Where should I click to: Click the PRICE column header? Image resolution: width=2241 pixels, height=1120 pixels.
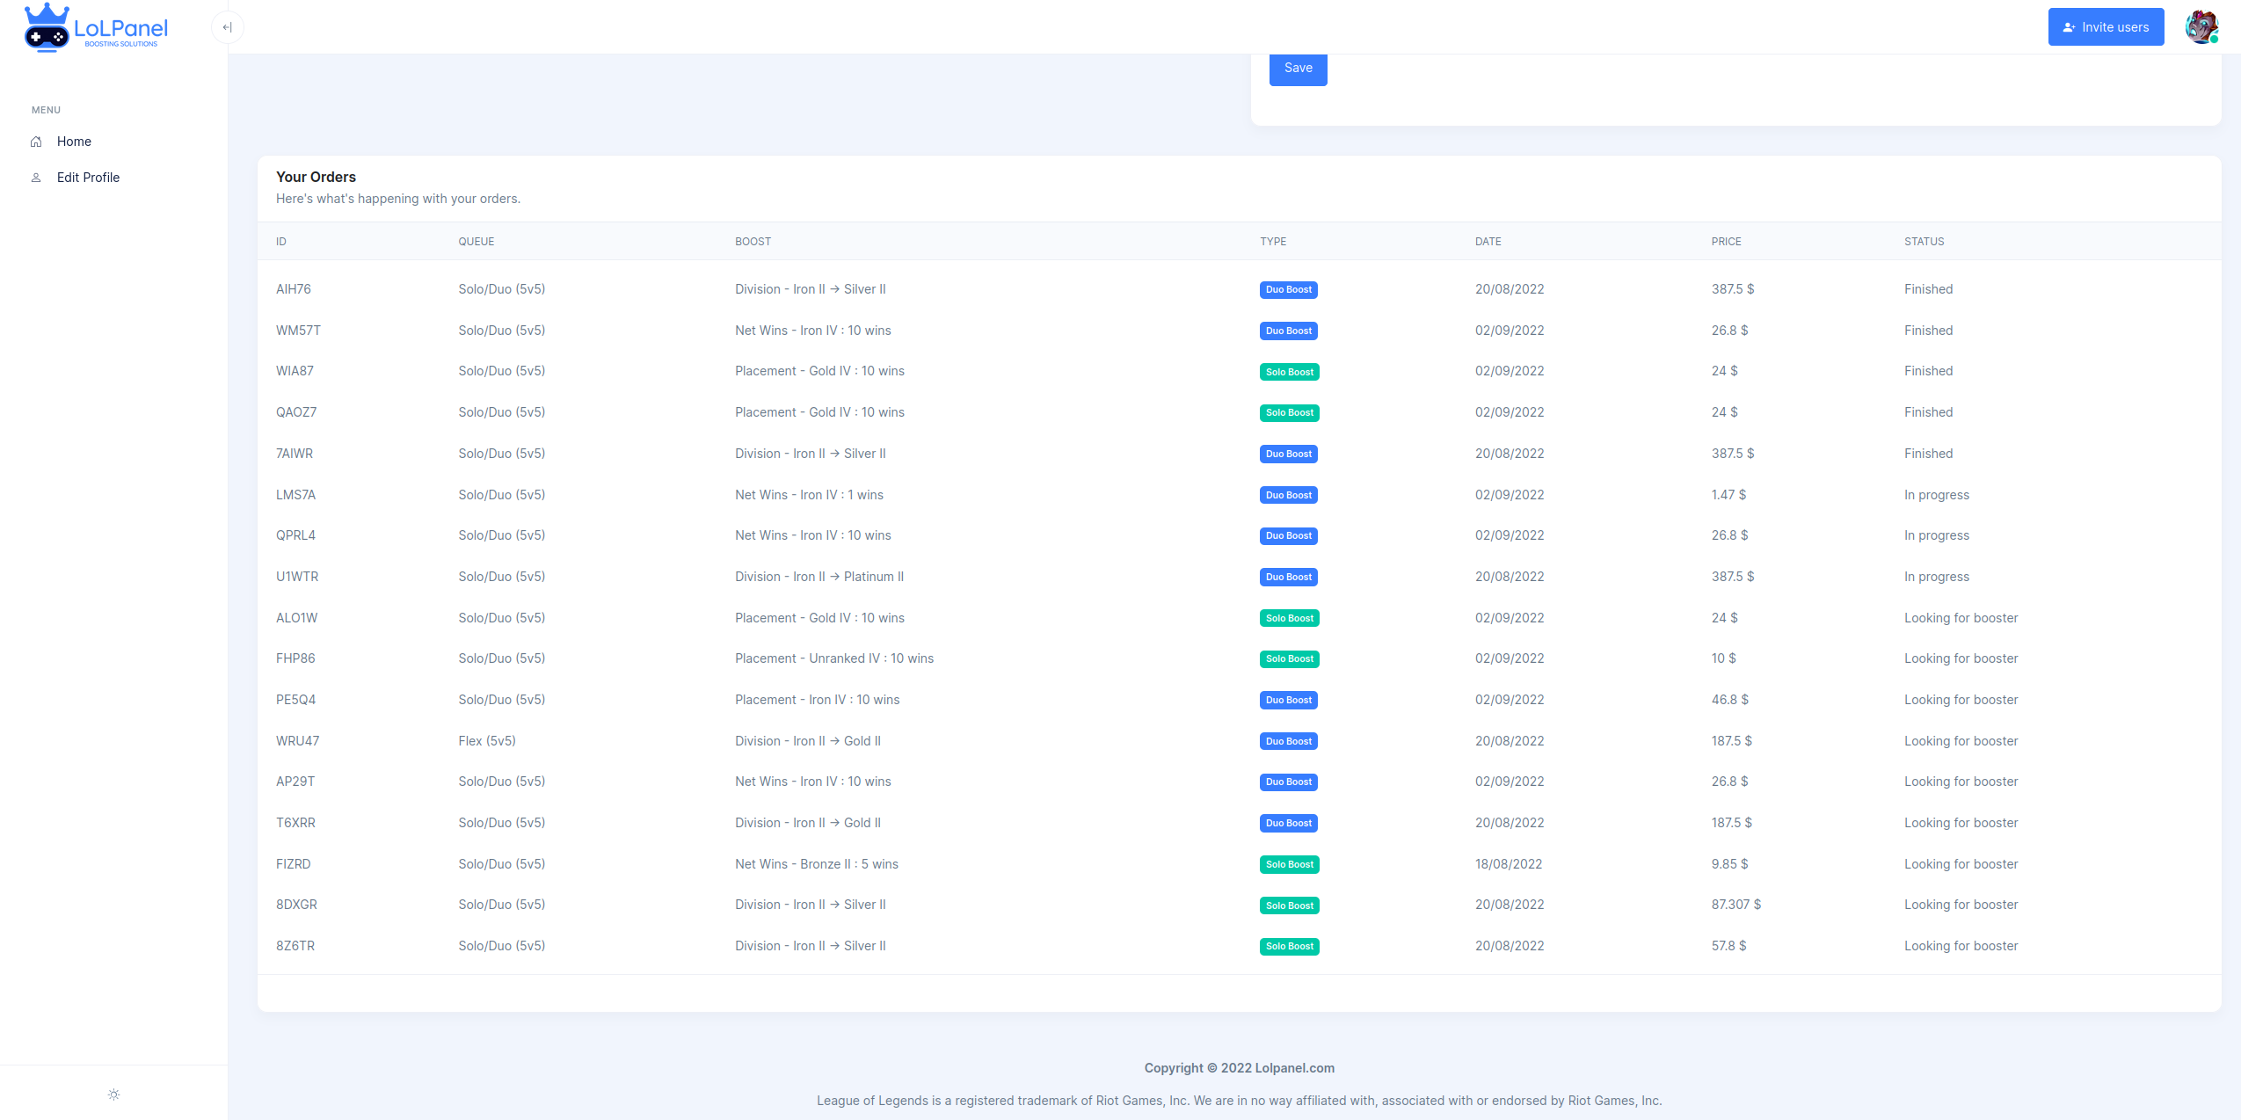(x=1725, y=242)
